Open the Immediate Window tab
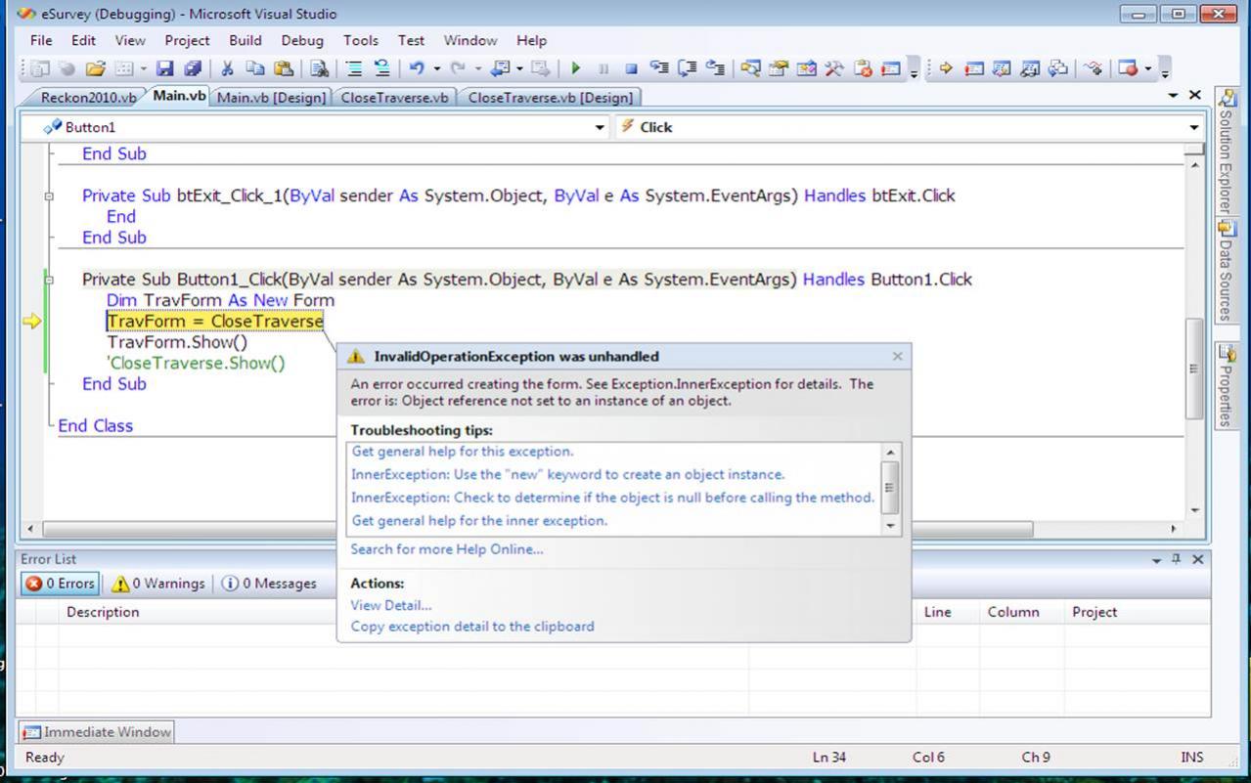Viewport: 1251px width, 783px height. coord(96,732)
